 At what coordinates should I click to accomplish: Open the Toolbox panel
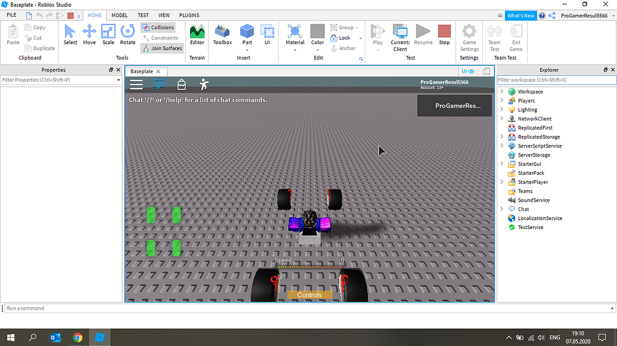tap(223, 35)
